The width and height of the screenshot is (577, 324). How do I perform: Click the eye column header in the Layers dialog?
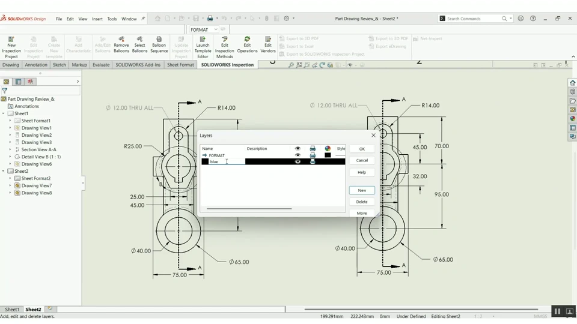(298, 148)
